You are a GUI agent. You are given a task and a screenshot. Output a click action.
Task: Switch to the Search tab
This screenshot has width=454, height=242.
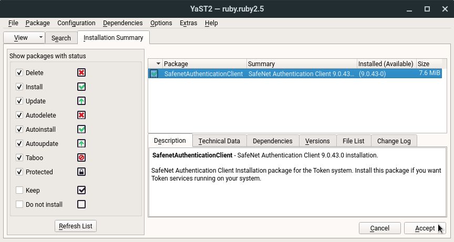pyautogui.click(x=61, y=38)
